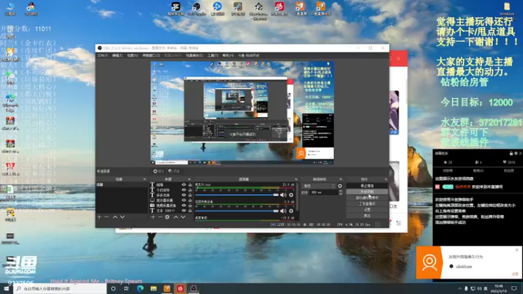
Task: Click volume icon in system tray
Action: pos(479,288)
